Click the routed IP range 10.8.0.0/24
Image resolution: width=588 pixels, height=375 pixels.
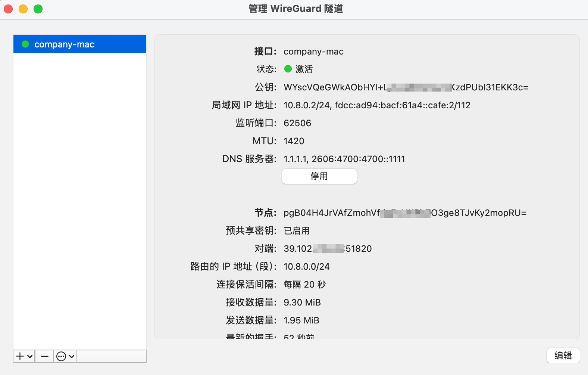[306, 267]
